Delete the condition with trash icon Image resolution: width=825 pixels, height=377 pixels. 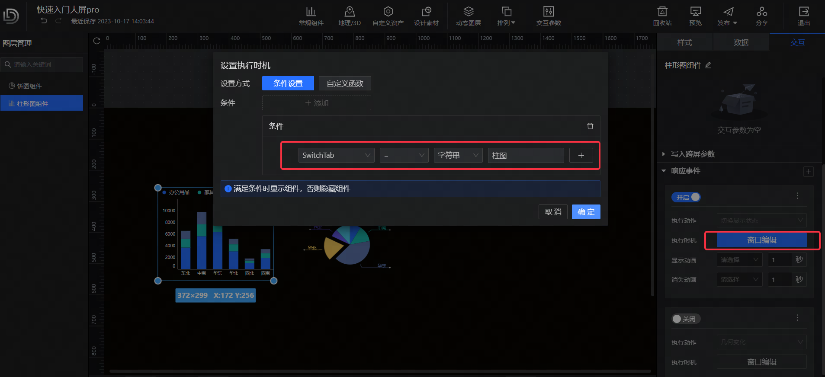[590, 126]
